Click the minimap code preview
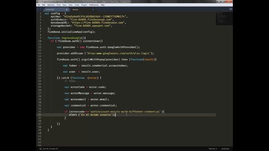269x151 pixels. pyautogui.click(x=224, y=18)
